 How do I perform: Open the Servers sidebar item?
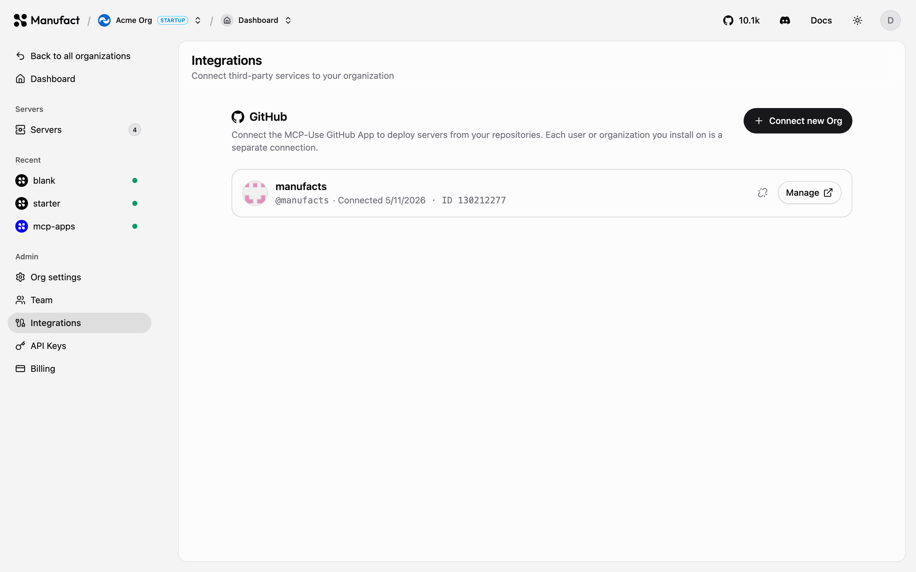coord(79,130)
